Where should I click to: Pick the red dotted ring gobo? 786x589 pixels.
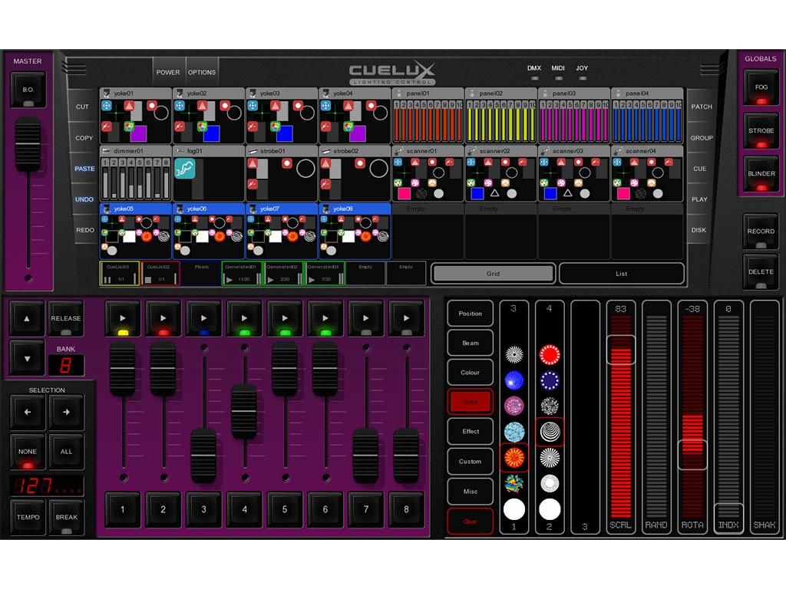tap(550, 354)
